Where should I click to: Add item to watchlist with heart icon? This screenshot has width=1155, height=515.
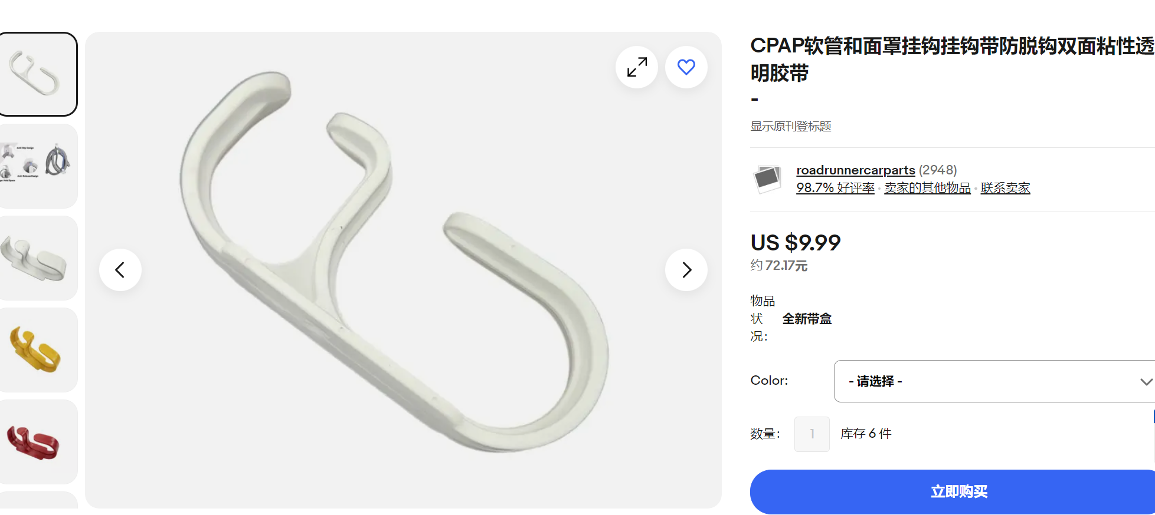click(686, 67)
